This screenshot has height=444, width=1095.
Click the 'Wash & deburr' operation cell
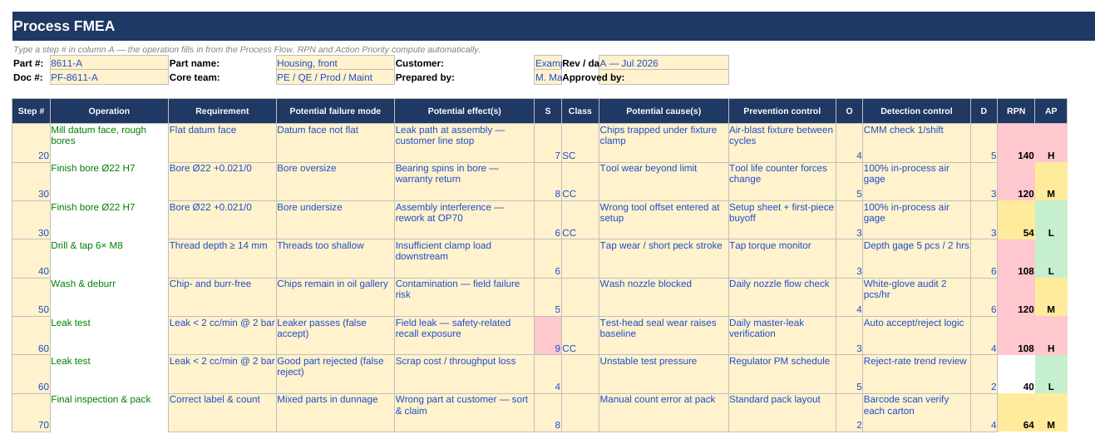point(109,297)
